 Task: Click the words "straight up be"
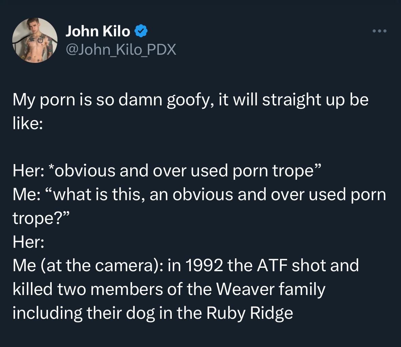pos(315,100)
